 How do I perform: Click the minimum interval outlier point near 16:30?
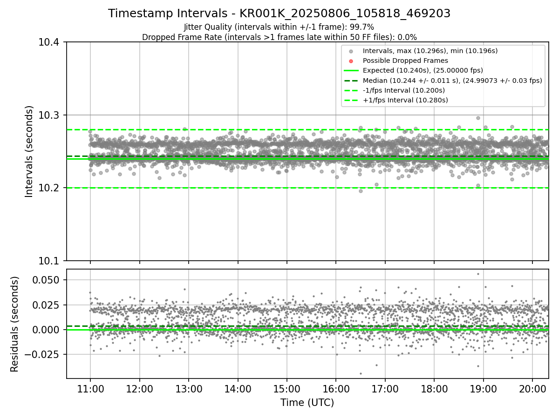pos(361,191)
